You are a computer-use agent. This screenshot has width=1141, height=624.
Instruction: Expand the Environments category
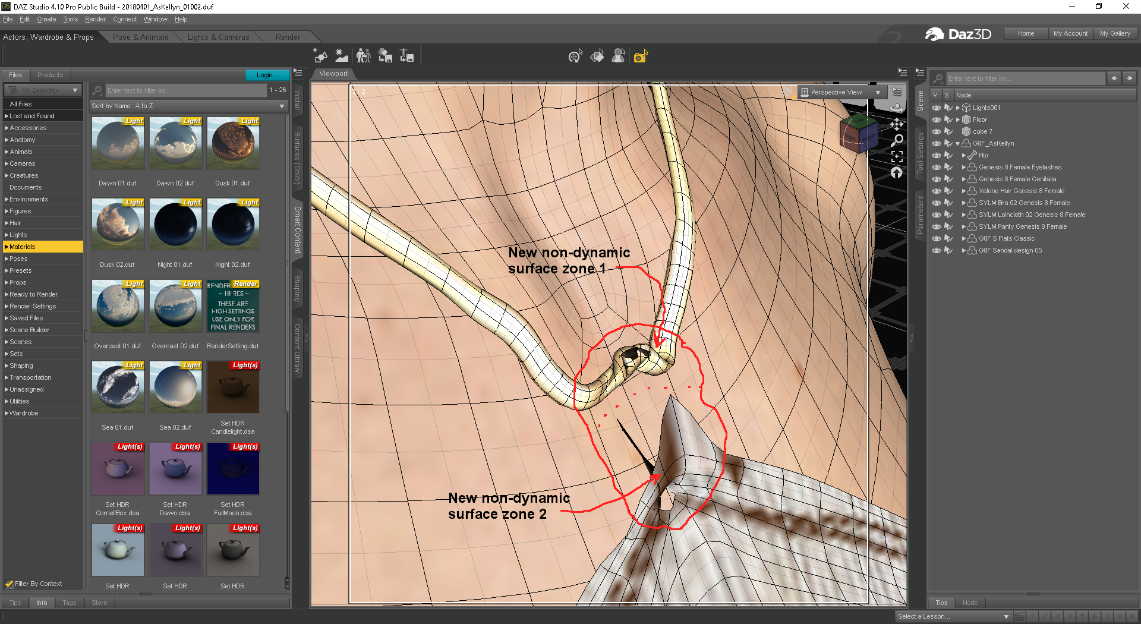coord(7,199)
